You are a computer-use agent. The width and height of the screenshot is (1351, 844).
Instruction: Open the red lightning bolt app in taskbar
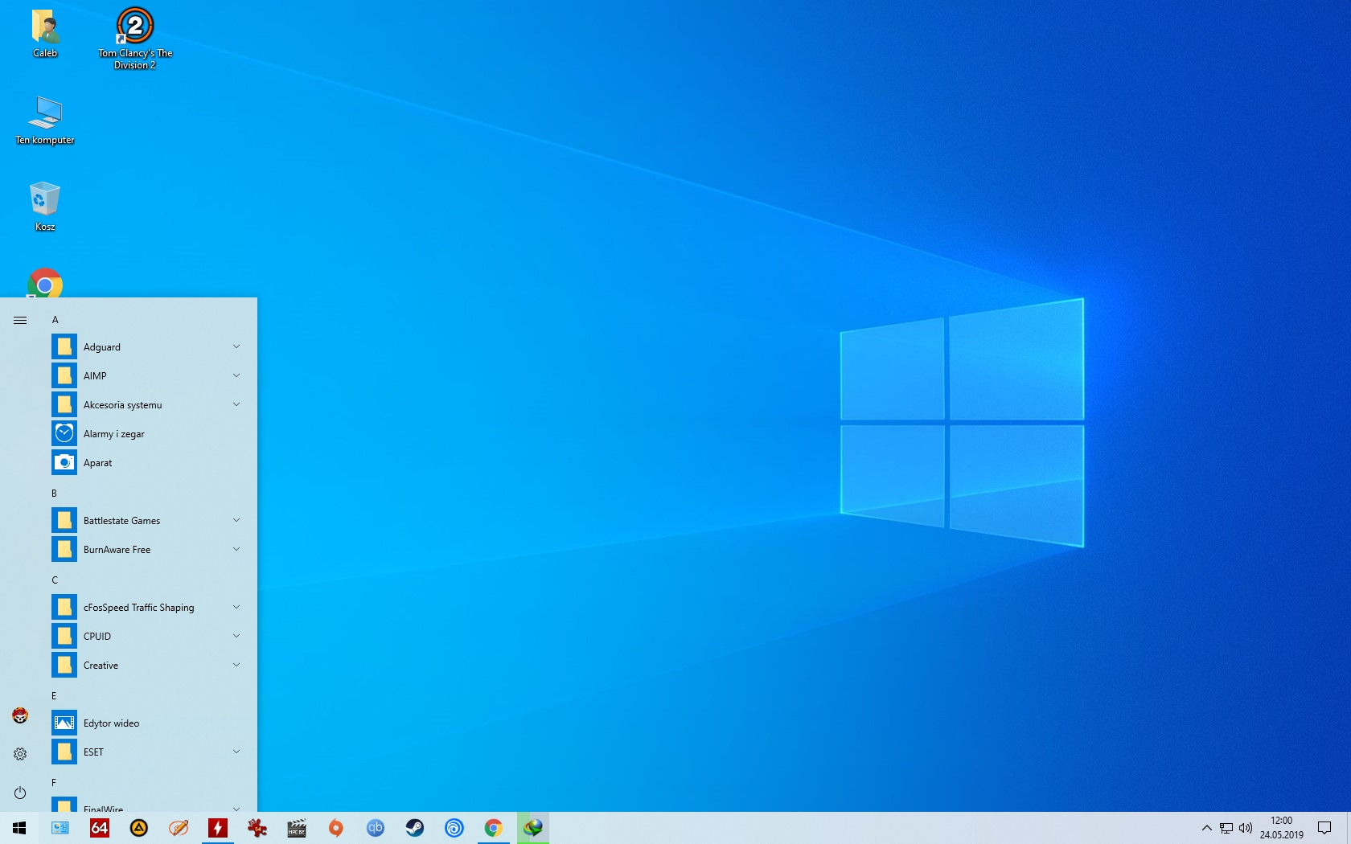218,828
